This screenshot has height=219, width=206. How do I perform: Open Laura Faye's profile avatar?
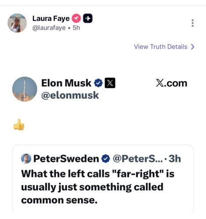pos(17,23)
